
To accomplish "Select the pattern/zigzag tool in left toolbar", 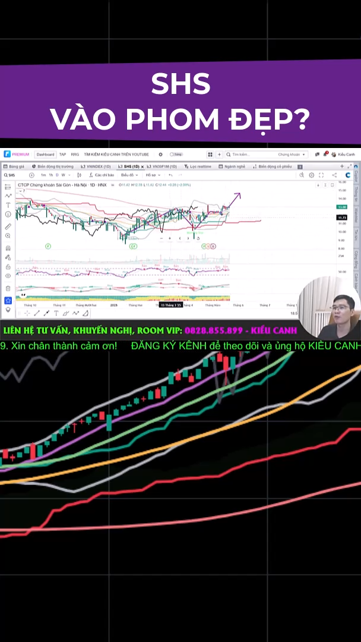I will (8, 196).
